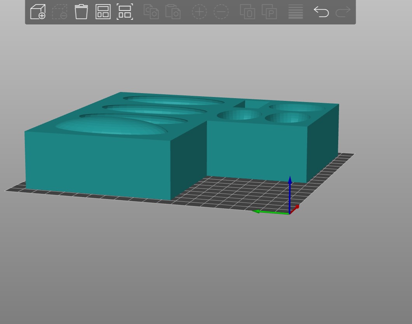Add an instance with the plus circle
Viewport: 412px width, 324px height.
click(199, 12)
